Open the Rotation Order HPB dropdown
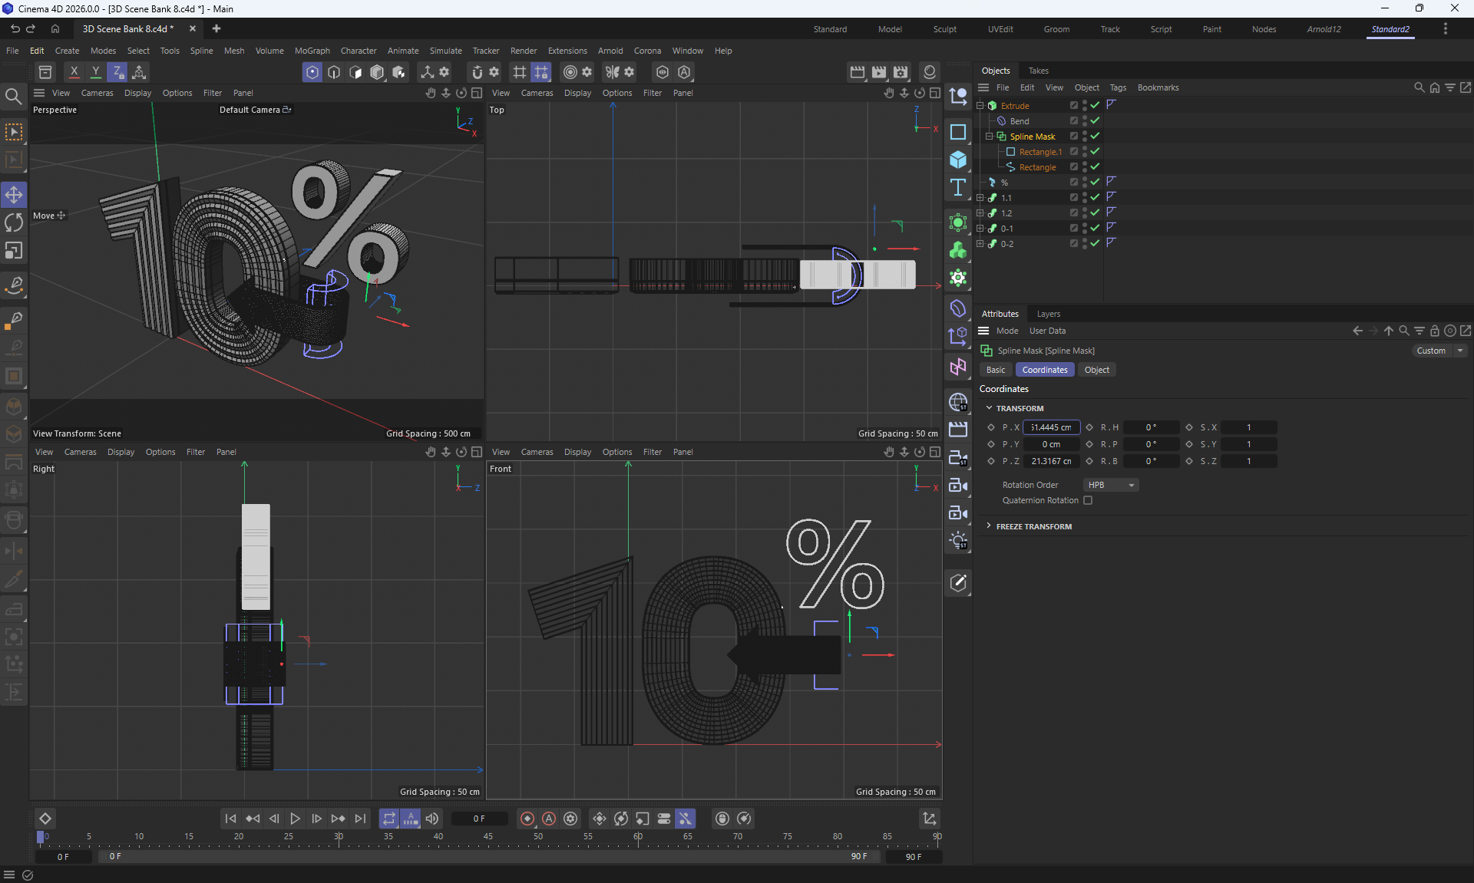1474x883 pixels. point(1111,485)
